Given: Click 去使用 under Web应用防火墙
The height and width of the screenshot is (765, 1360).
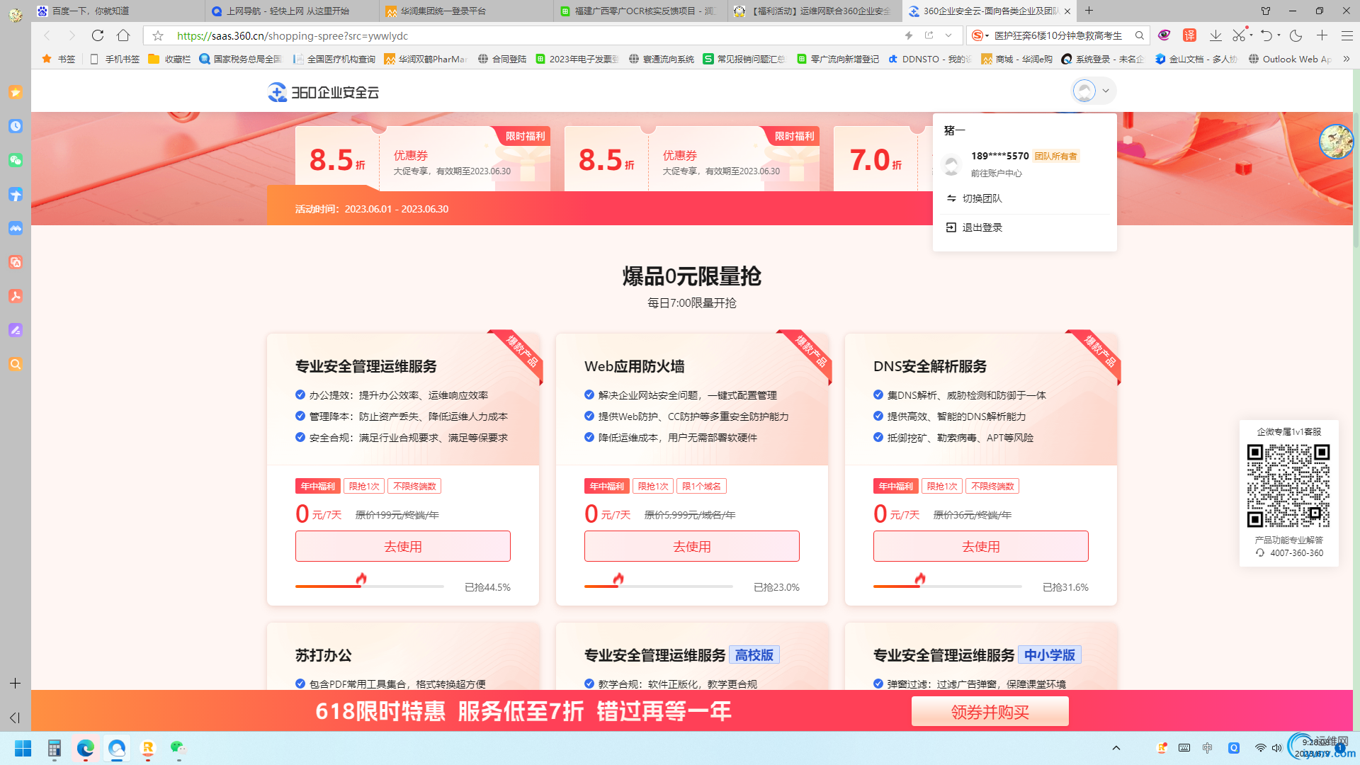Looking at the screenshot, I should [691, 546].
